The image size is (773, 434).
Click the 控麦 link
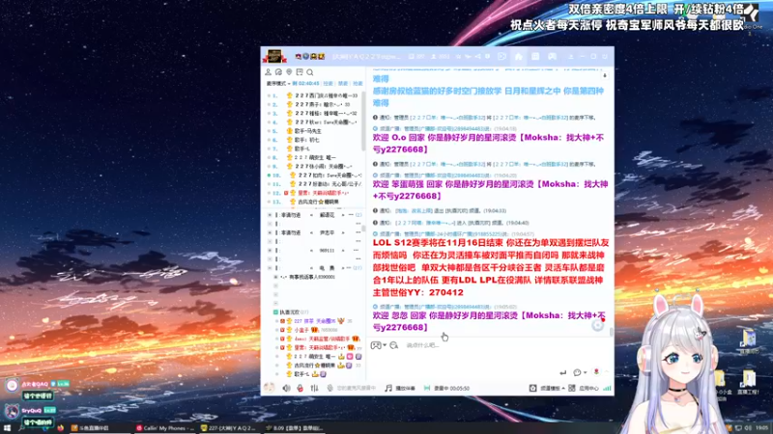pyautogui.click(x=329, y=84)
